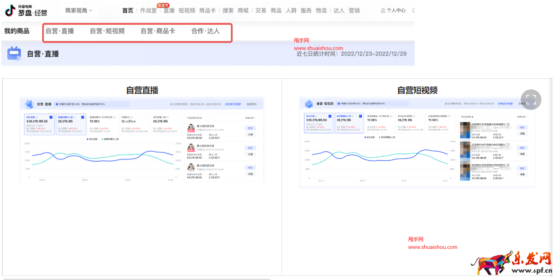Toggle 直播间曝光人数 legend dot
The height and width of the screenshot is (280, 557).
(x=102, y=139)
